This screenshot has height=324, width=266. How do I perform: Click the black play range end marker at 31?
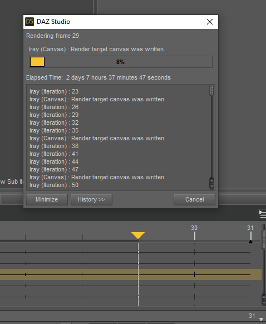click(x=250, y=242)
